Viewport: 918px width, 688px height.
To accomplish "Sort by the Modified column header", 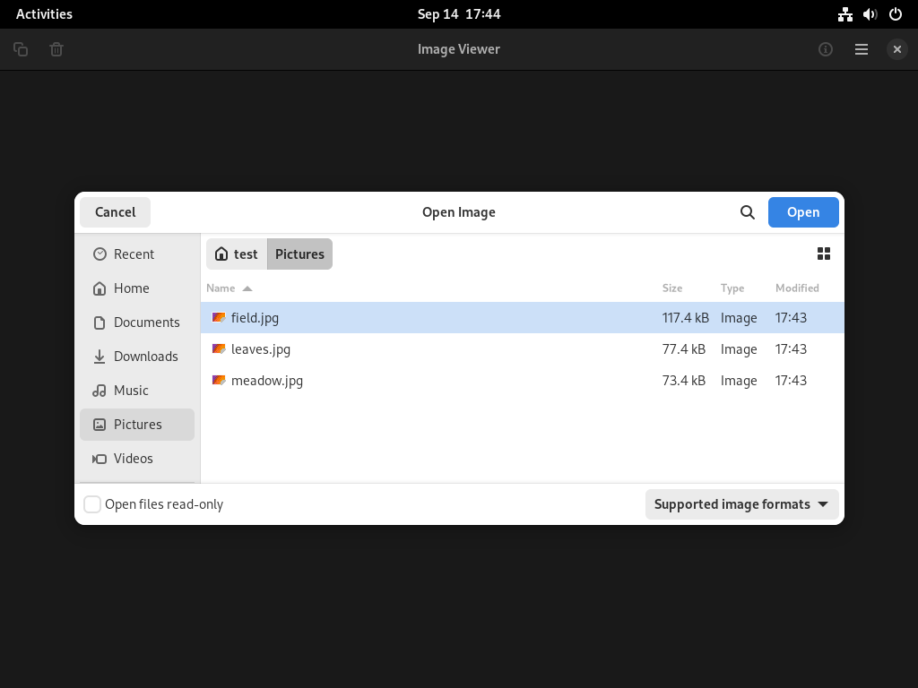I will point(797,288).
